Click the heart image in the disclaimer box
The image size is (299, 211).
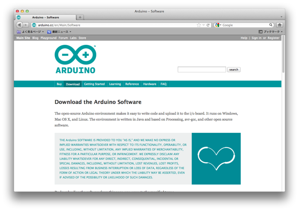216,159
